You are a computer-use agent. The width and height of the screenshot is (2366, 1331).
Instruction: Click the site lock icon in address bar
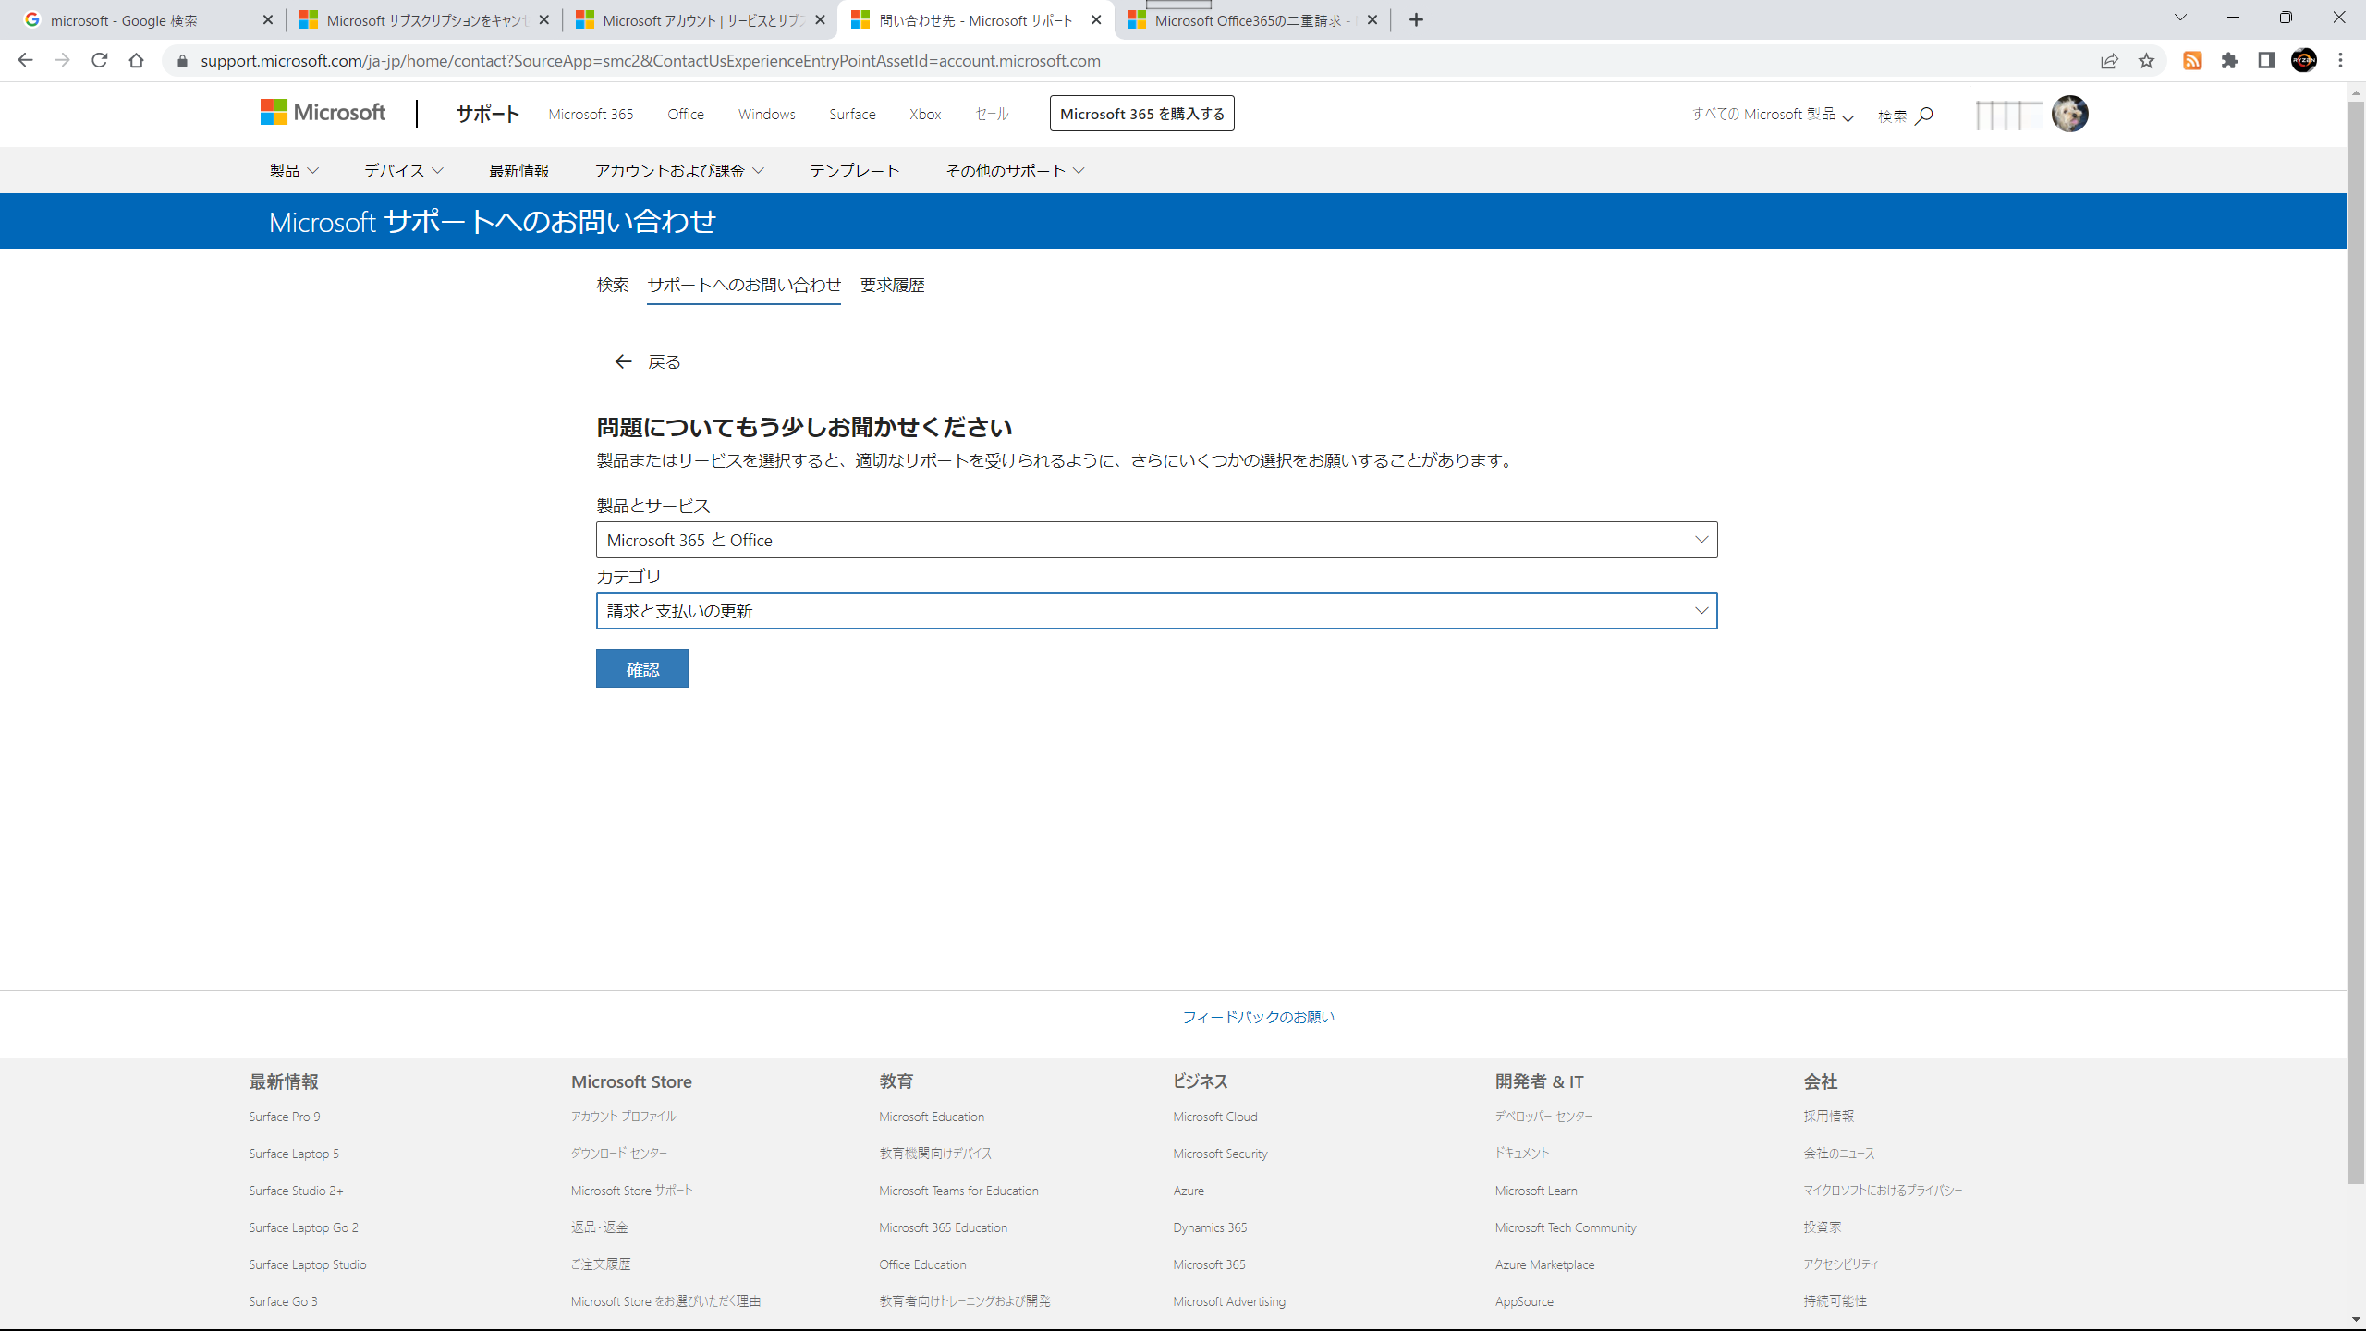pyautogui.click(x=182, y=61)
